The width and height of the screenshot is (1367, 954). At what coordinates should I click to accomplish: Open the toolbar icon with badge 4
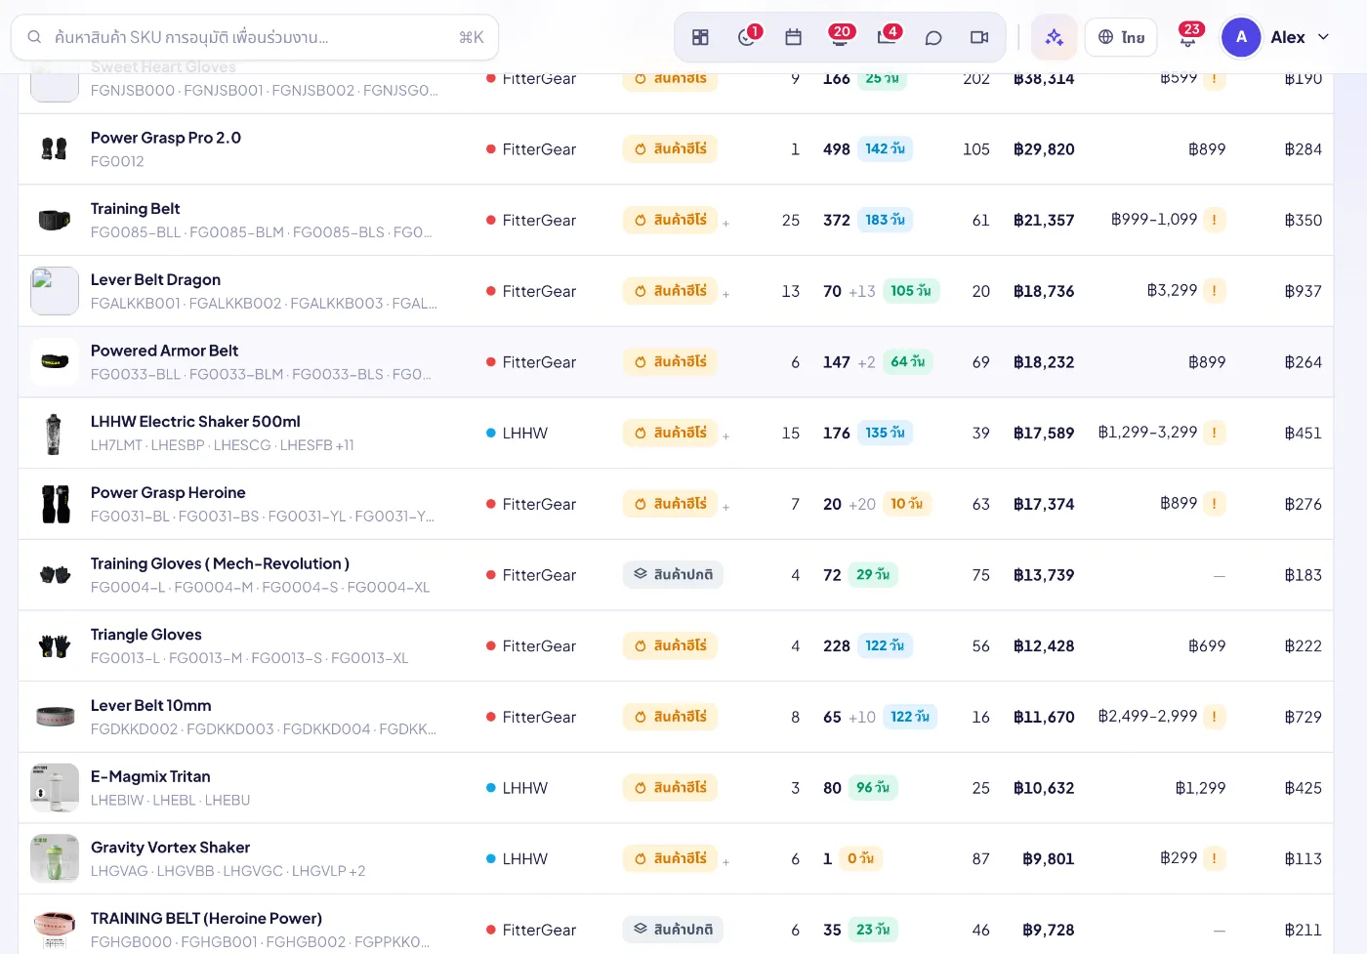click(887, 37)
